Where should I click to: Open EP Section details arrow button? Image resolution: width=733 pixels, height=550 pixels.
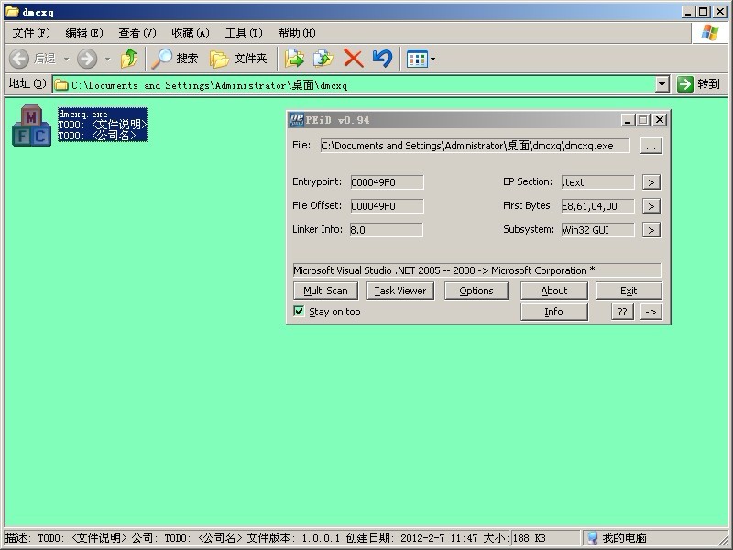pyautogui.click(x=651, y=182)
